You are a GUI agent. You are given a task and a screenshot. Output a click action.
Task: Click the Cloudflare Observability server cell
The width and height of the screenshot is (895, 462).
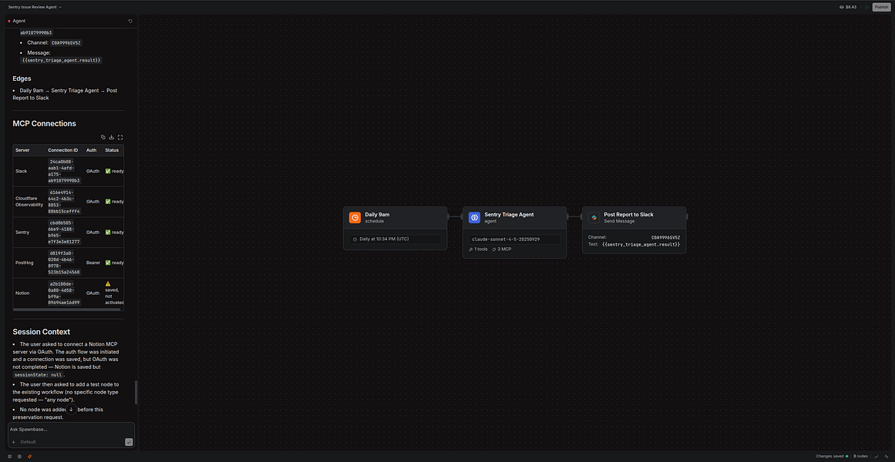click(29, 201)
